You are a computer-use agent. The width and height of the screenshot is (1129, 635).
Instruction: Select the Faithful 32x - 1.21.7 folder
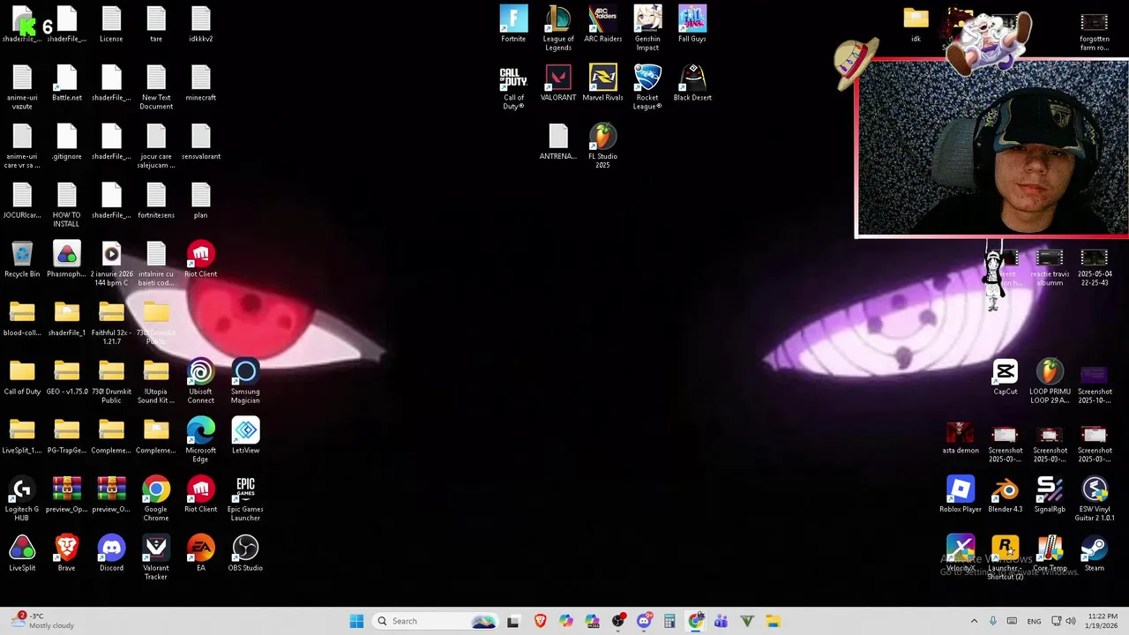click(111, 322)
